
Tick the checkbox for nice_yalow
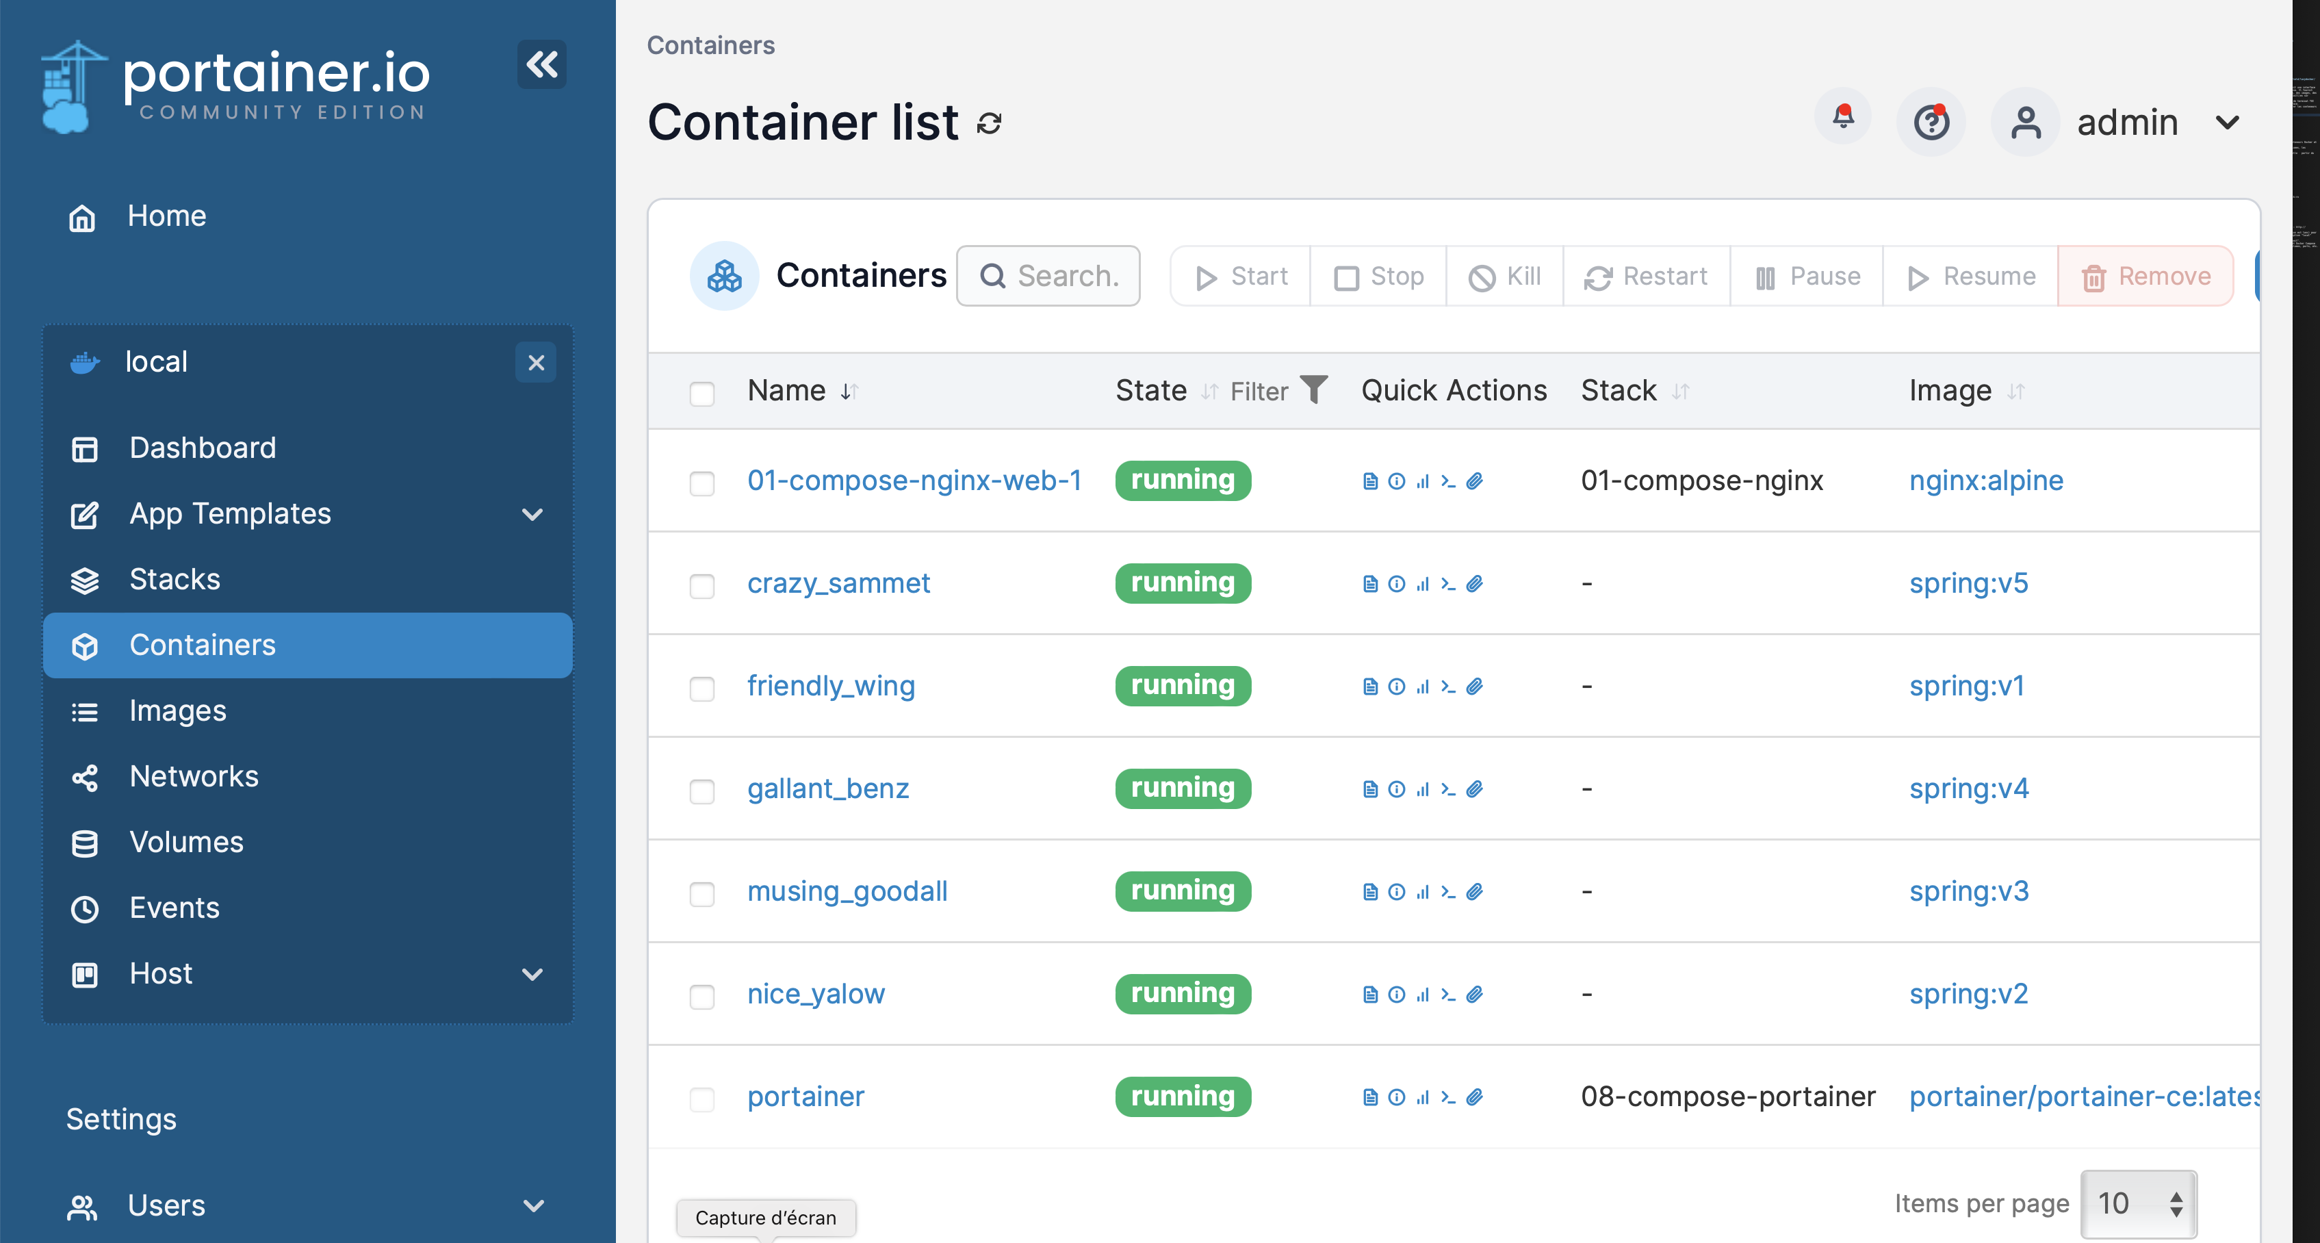pyautogui.click(x=701, y=996)
